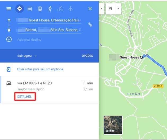167x140 pixels.
Task: Switch map to Satélite view
Action: [x=113, y=125]
